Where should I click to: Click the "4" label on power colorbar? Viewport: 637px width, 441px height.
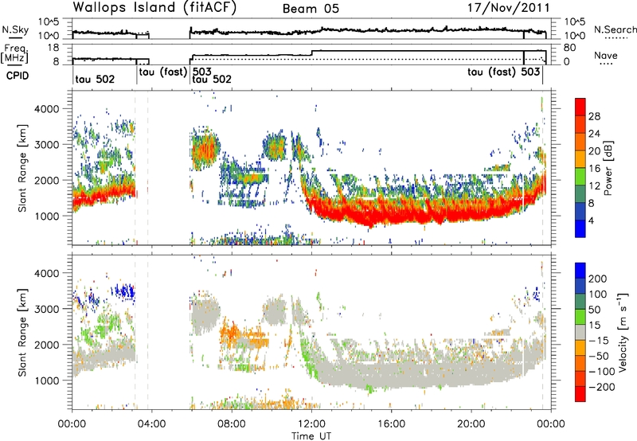tap(591, 220)
